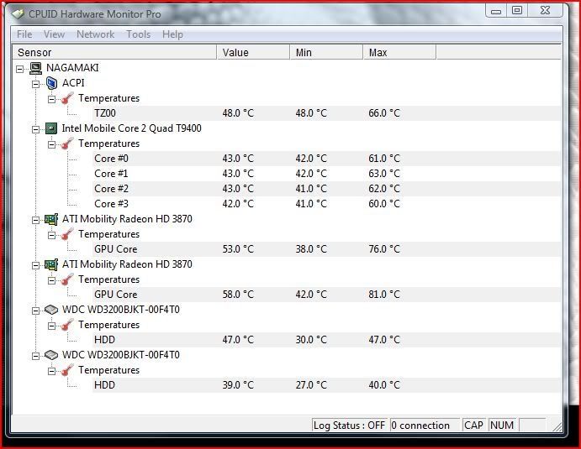Click thermometer icon above GPU Core 53.0 °C row
Screen dimensions: 581x449
point(67,234)
